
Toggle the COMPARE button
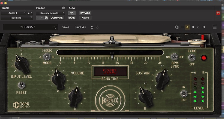[x=57, y=18]
